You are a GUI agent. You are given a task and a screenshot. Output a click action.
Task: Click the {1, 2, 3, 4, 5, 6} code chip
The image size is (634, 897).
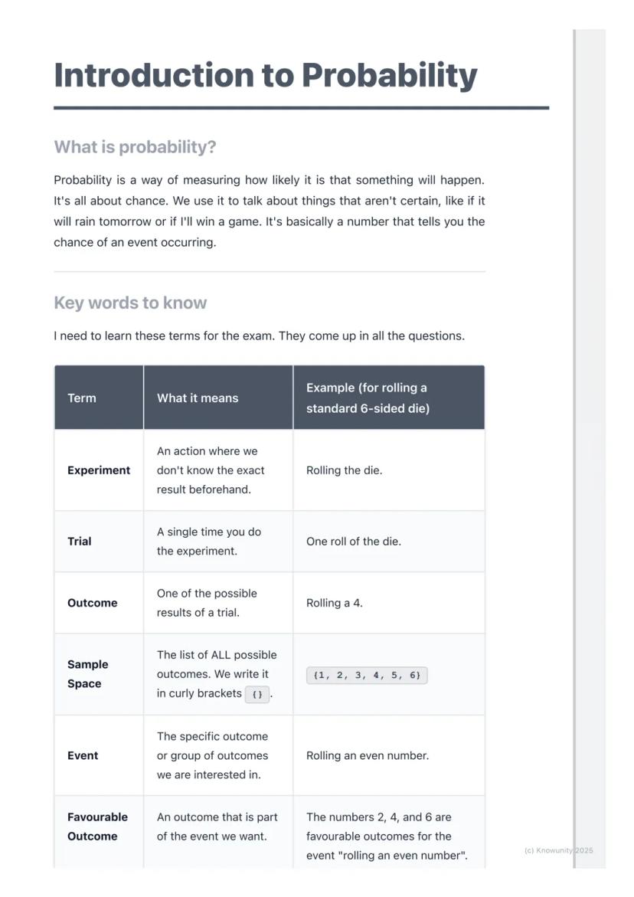(x=367, y=675)
